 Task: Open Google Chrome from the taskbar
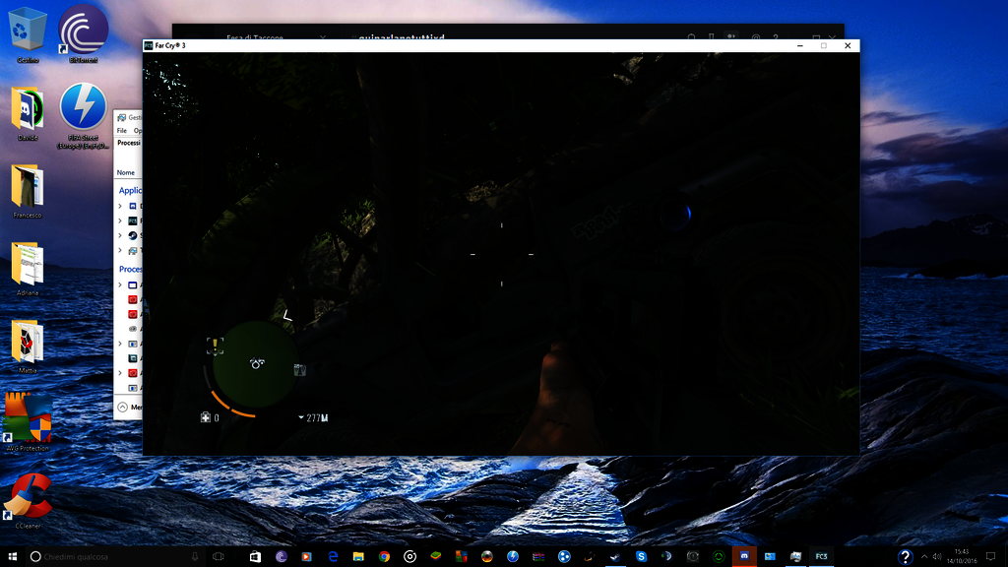(x=384, y=557)
